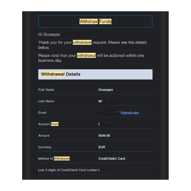Image resolution: width=191 pixels, height=191 pixels.
Task: Click the Method of Withdrawal label
Action: pos(54,159)
